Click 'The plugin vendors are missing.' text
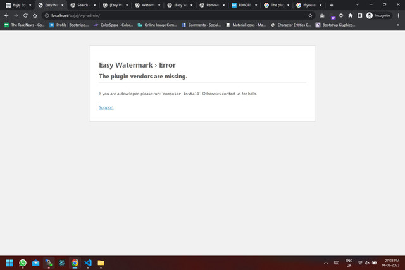Screen dimensions: 405x270 [143, 77]
